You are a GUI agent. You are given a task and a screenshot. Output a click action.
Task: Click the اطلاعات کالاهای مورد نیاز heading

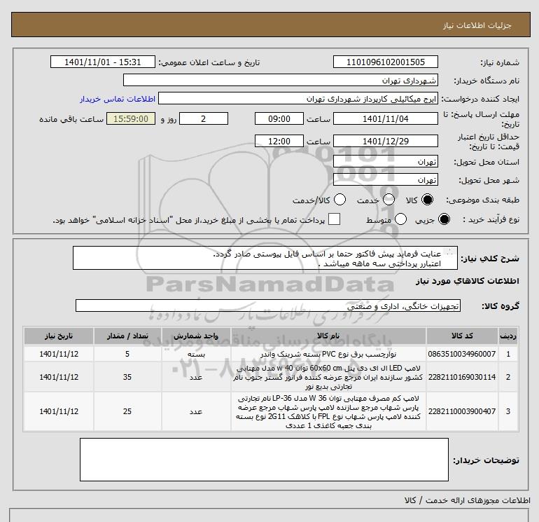click(468, 281)
